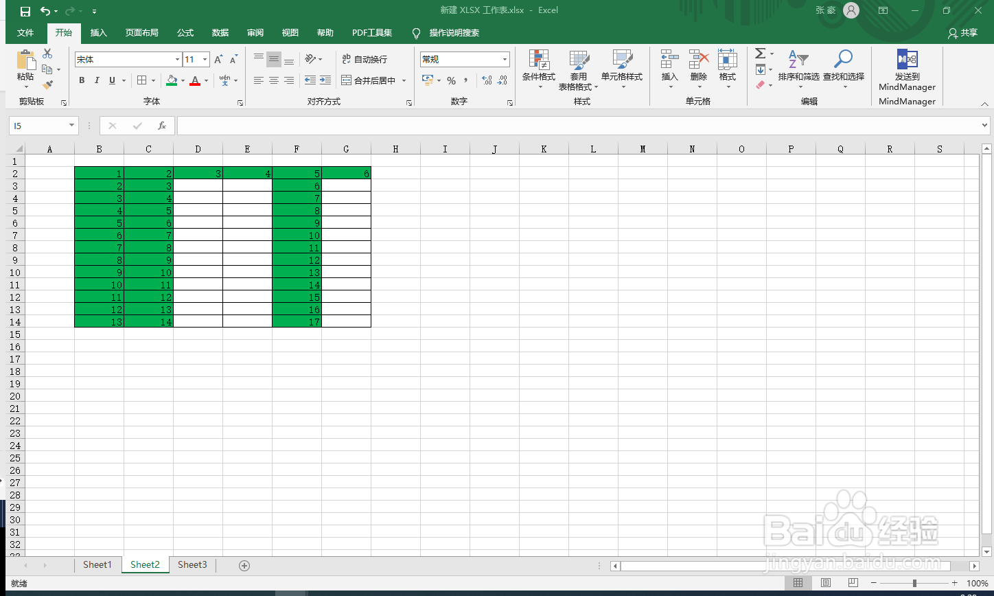Click into the formula bar input
994x596 pixels.
578,126
